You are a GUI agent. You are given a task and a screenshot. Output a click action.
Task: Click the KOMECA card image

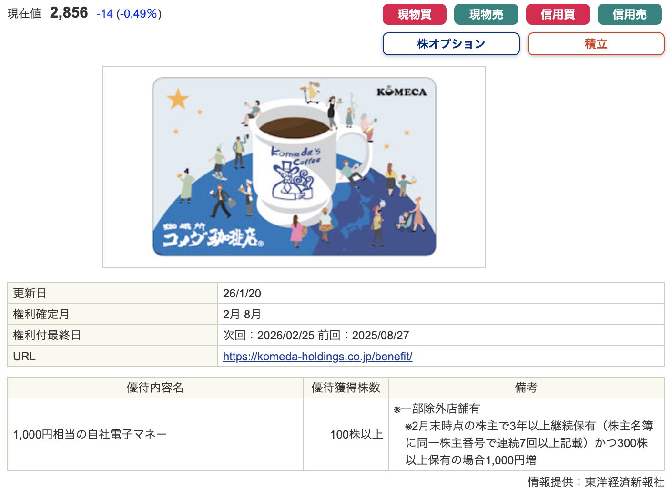point(294,167)
